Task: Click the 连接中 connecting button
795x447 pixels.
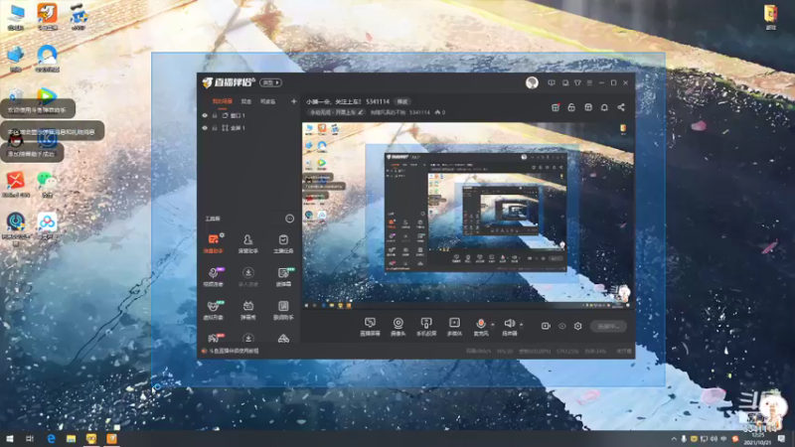Action: pos(608,327)
